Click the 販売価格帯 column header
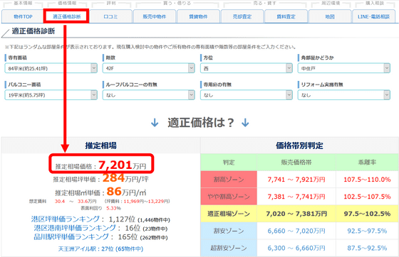 [296, 162]
